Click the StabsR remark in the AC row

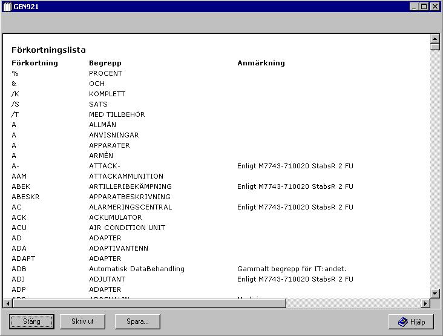tap(295, 207)
